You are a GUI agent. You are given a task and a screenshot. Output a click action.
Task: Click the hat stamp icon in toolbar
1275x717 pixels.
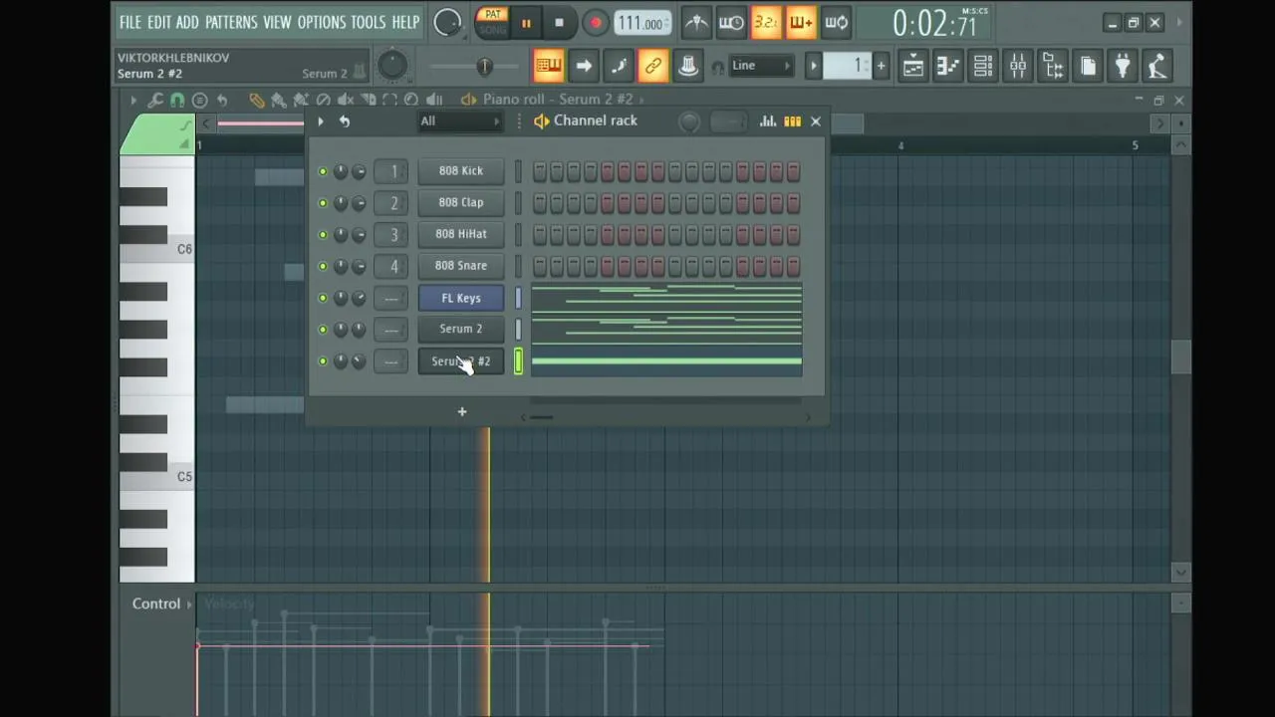(x=687, y=67)
